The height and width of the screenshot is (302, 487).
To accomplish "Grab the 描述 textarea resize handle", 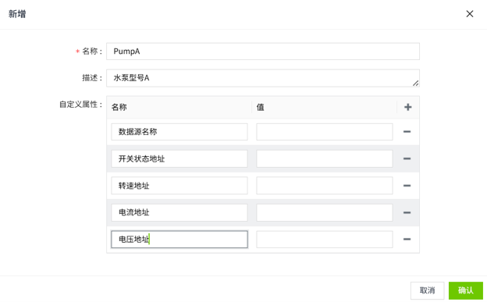I will [x=415, y=83].
